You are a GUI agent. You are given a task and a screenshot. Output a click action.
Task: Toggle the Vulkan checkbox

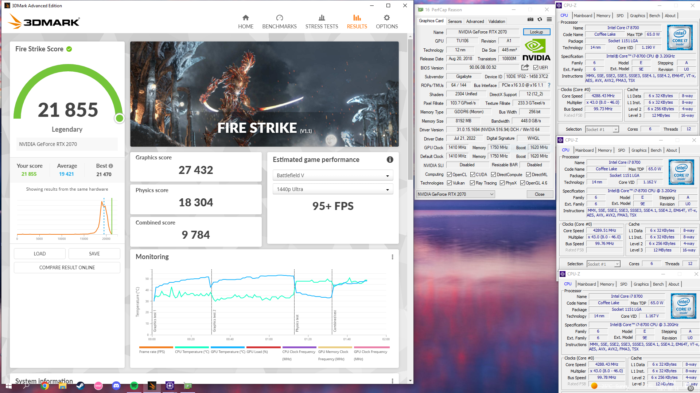(449, 183)
